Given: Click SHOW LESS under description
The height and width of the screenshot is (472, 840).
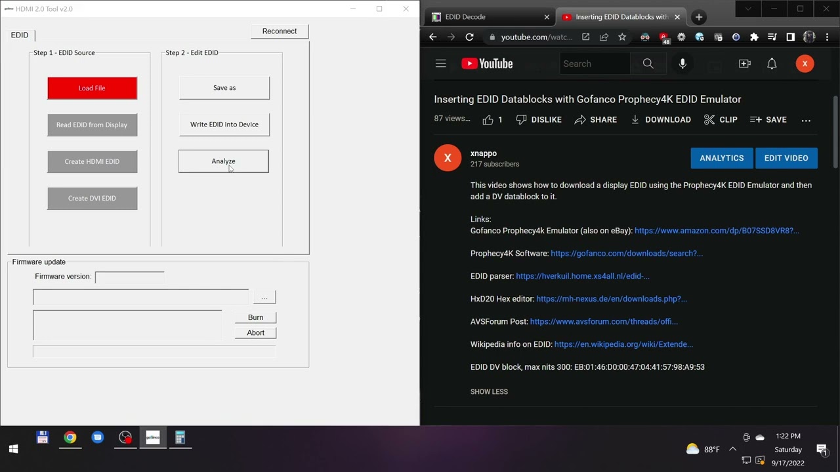Looking at the screenshot, I should pos(489,392).
